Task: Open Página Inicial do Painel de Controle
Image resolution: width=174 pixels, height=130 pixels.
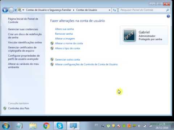Action: 23,21
